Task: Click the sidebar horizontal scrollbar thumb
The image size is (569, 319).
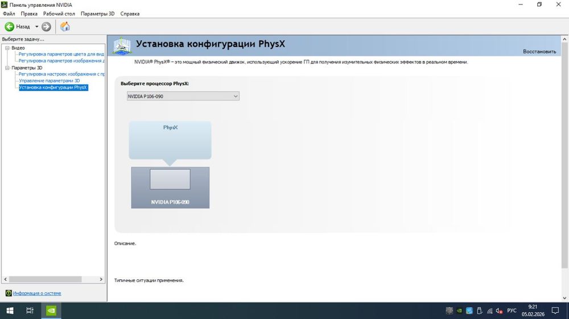Action: [46, 279]
